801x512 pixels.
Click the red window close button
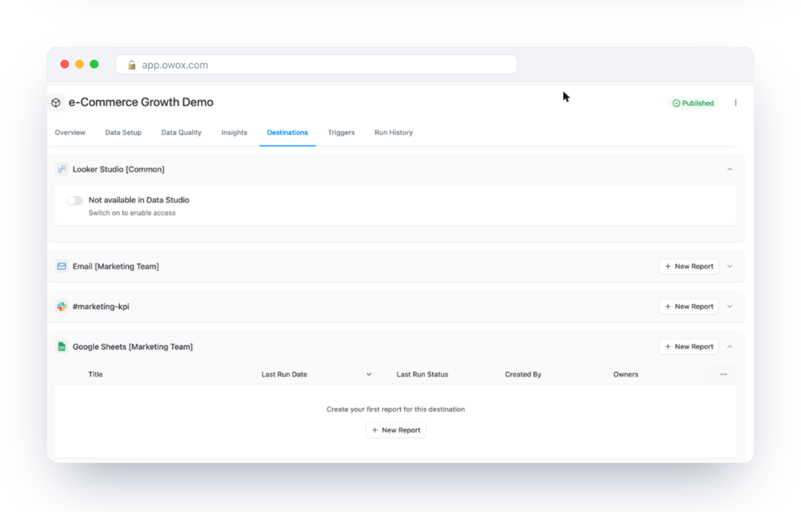point(65,64)
